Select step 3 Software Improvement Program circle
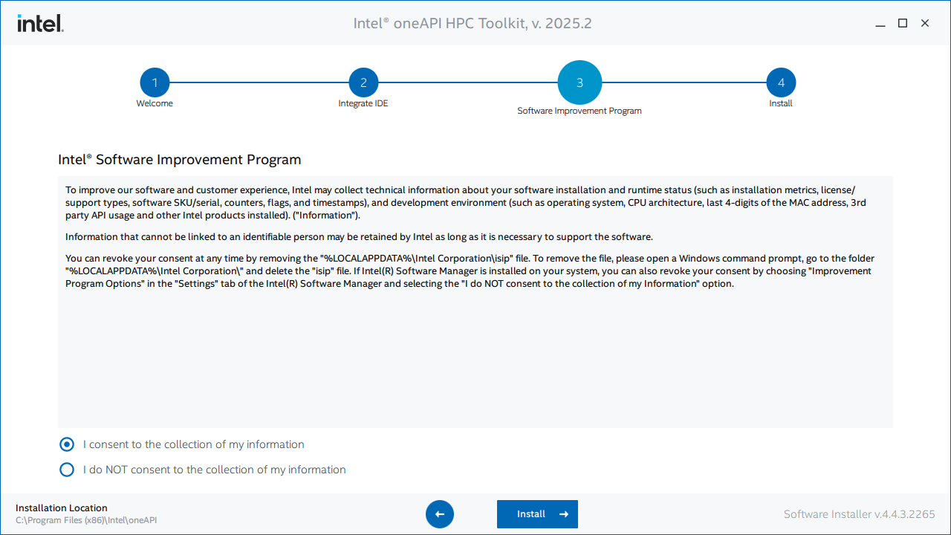 pos(580,82)
